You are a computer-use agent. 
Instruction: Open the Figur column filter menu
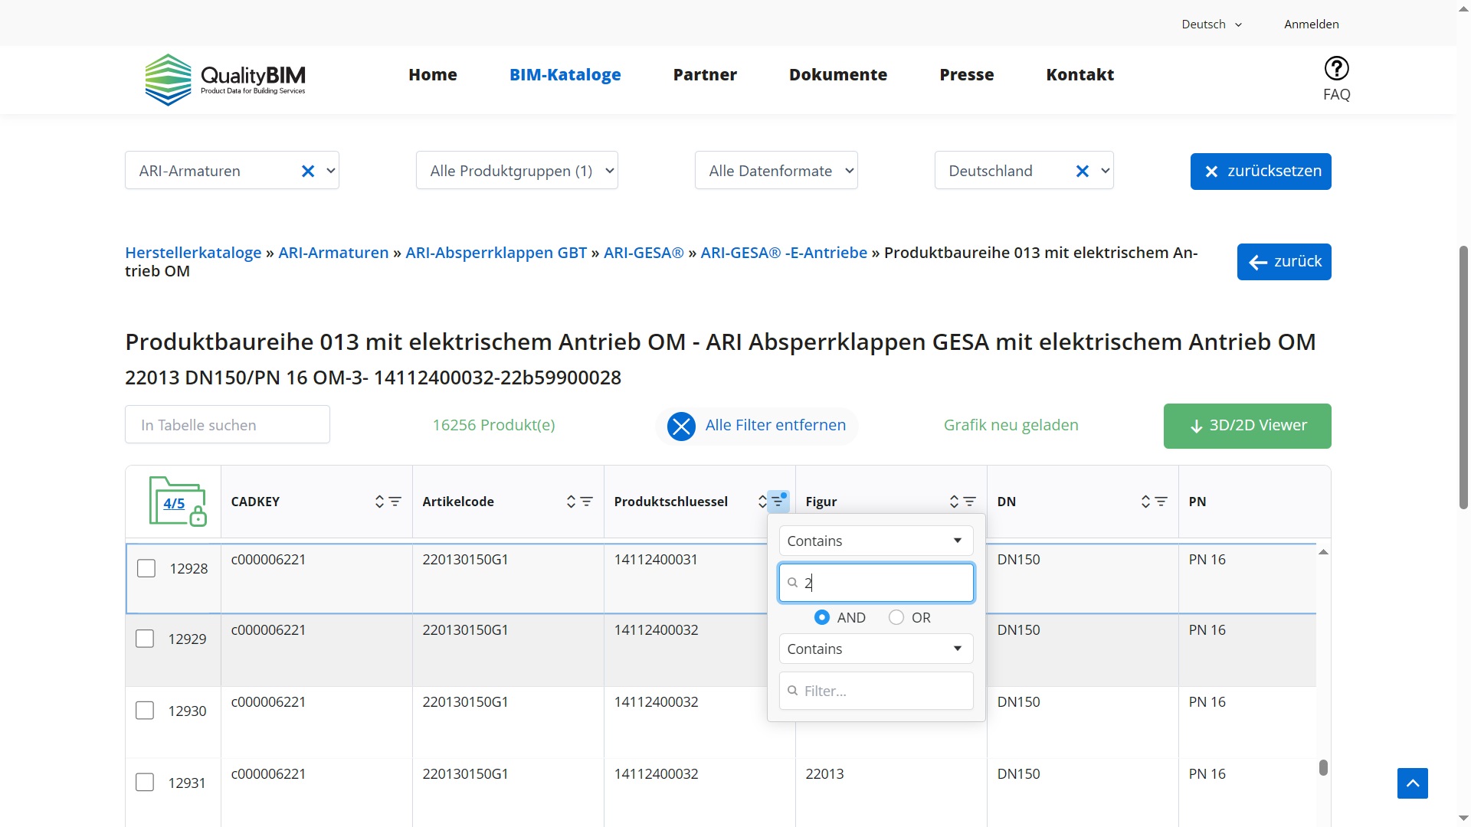(x=970, y=502)
